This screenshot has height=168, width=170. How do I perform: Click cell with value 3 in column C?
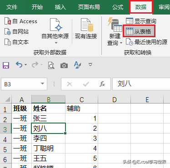click(82, 138)
